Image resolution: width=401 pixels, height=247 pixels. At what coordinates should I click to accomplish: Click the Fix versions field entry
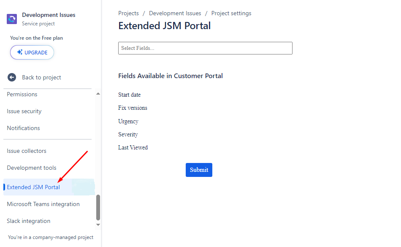(133, 108)
